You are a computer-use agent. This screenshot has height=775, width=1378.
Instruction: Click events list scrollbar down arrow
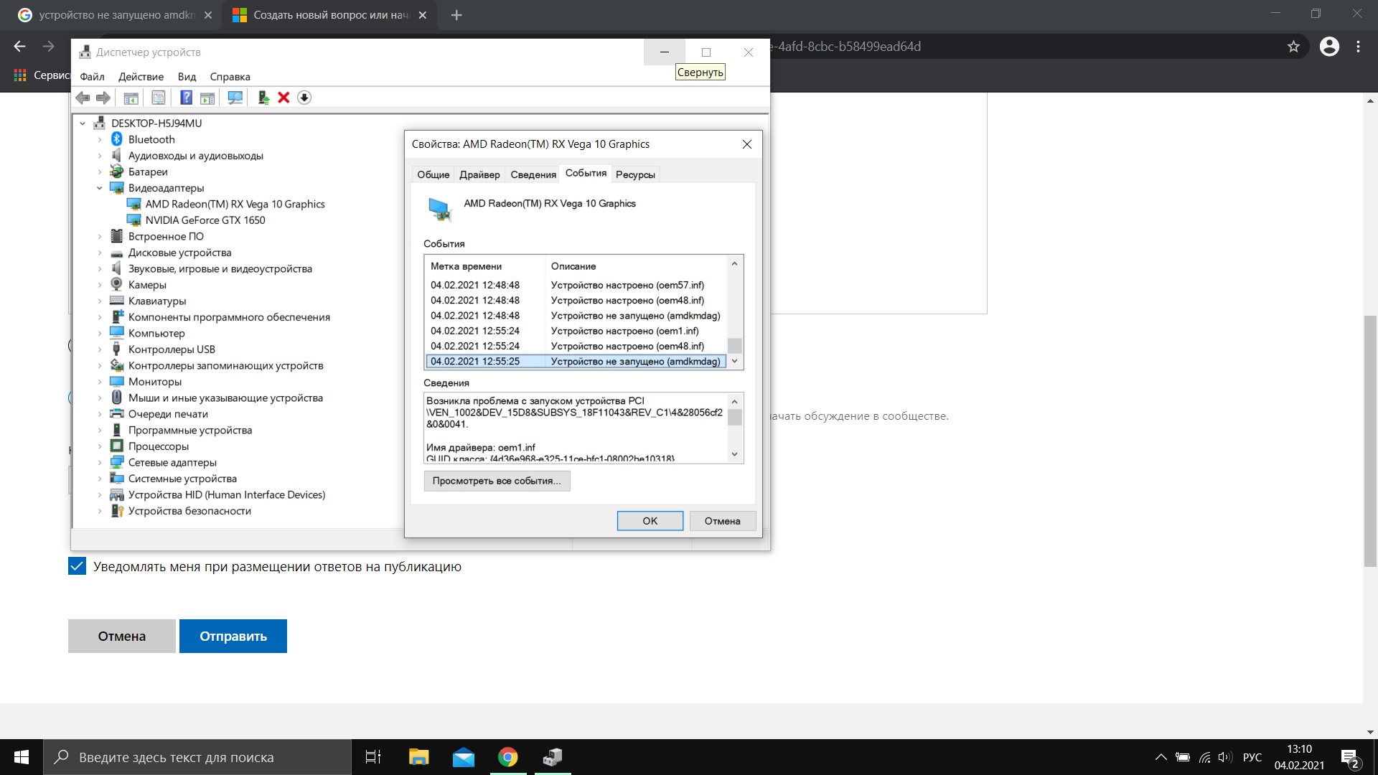coord(734,361)
